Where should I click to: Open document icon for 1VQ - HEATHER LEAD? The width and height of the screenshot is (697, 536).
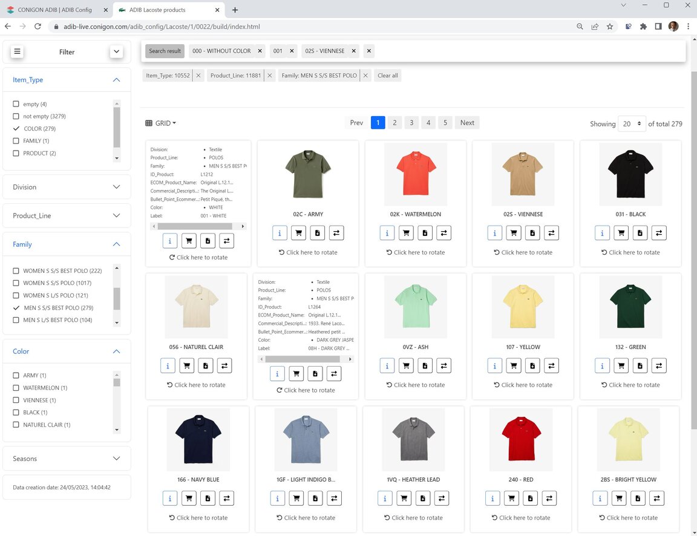422,498
